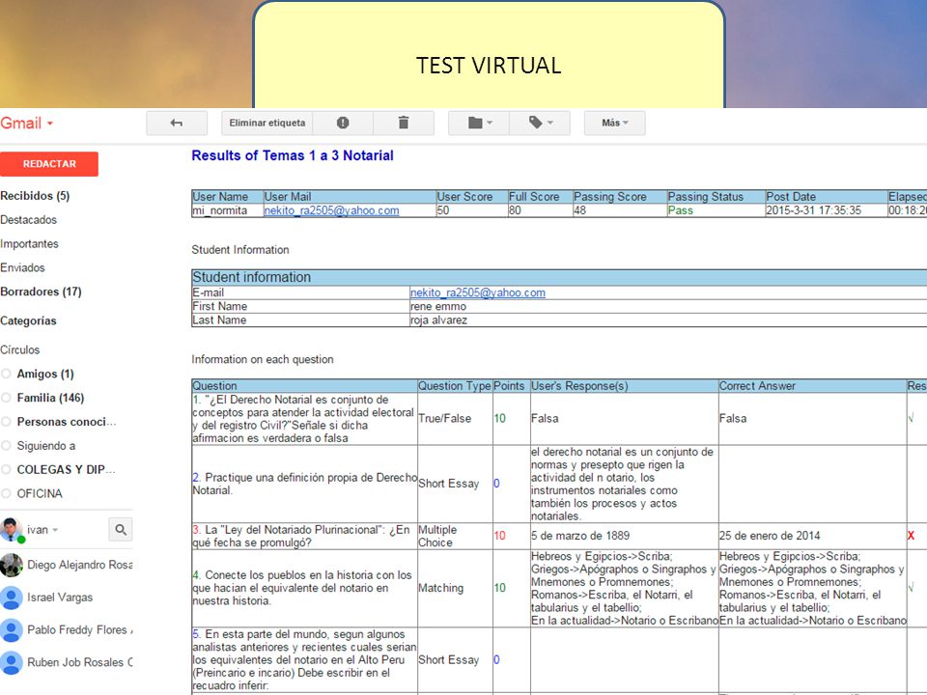Screen dimensions: 927x695
Task: Click the green check mark for question 1
Action: coord(911,418)
